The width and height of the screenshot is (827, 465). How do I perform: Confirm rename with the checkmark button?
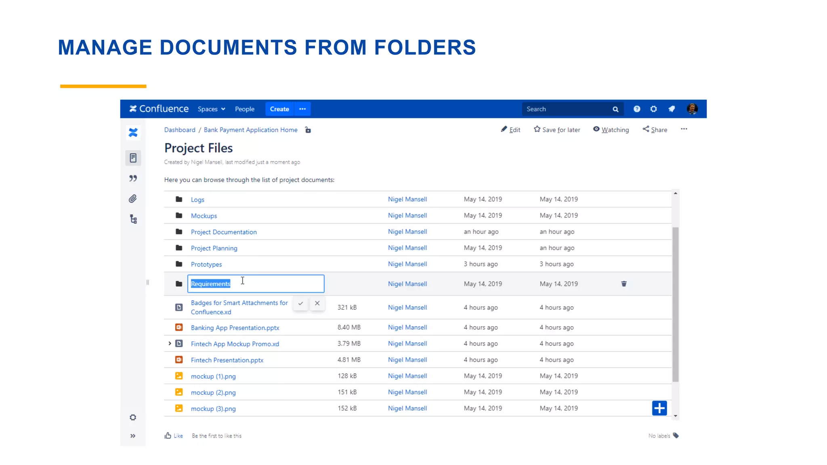(x=300, y=303)
